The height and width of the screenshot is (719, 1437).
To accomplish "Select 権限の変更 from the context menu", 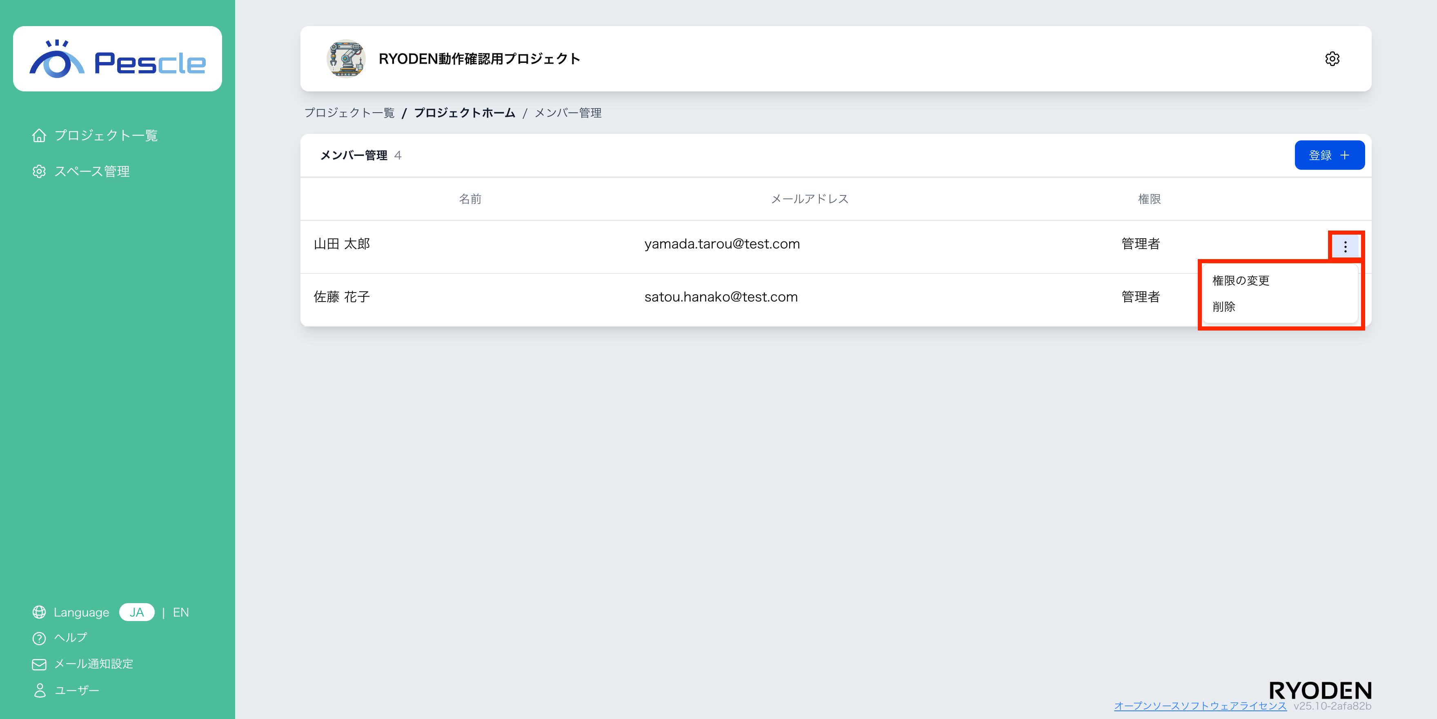I will (1239, 281).
